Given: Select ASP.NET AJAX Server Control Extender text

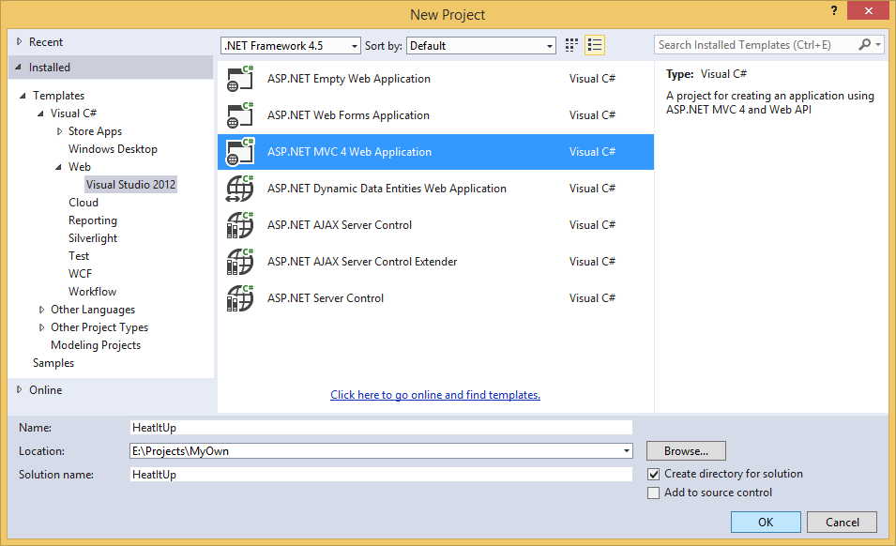Looking at the screenshot, I should pyautogui.click(x=362, y=262).
